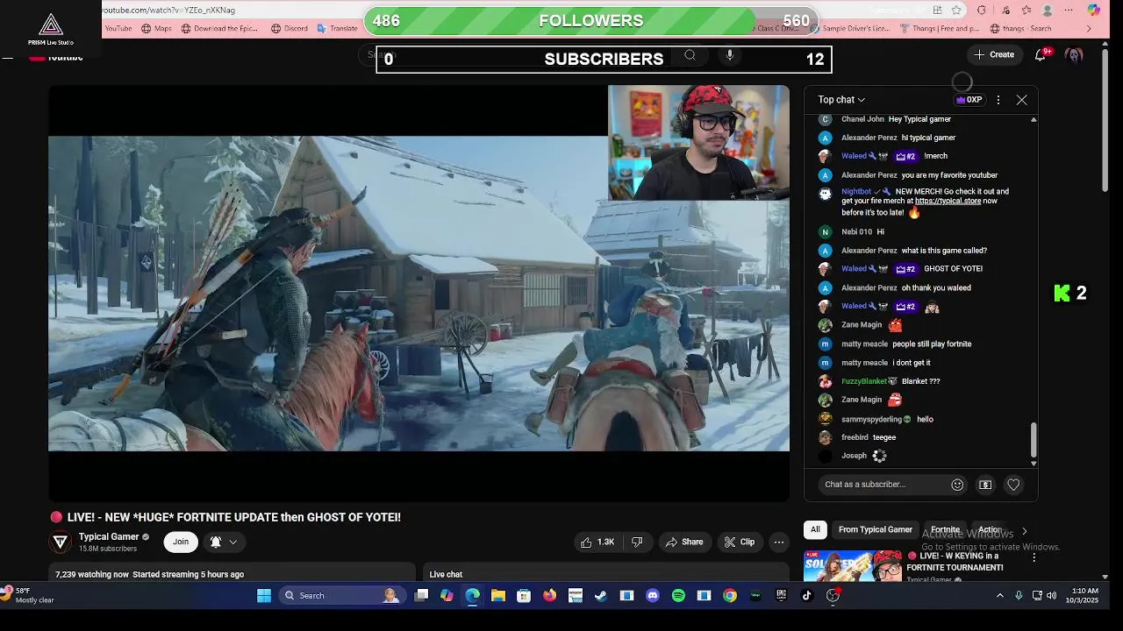Like the video showing 1.3K likes
Screen dimensions: 1123x631
click(597, 542)
